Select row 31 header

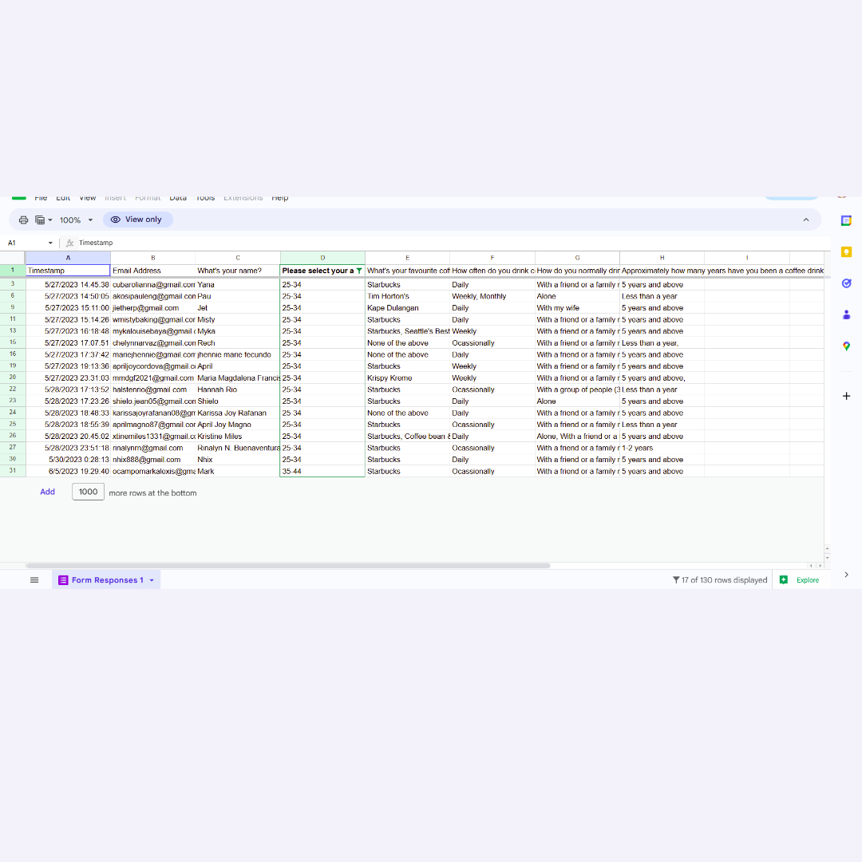pos(13,471)
